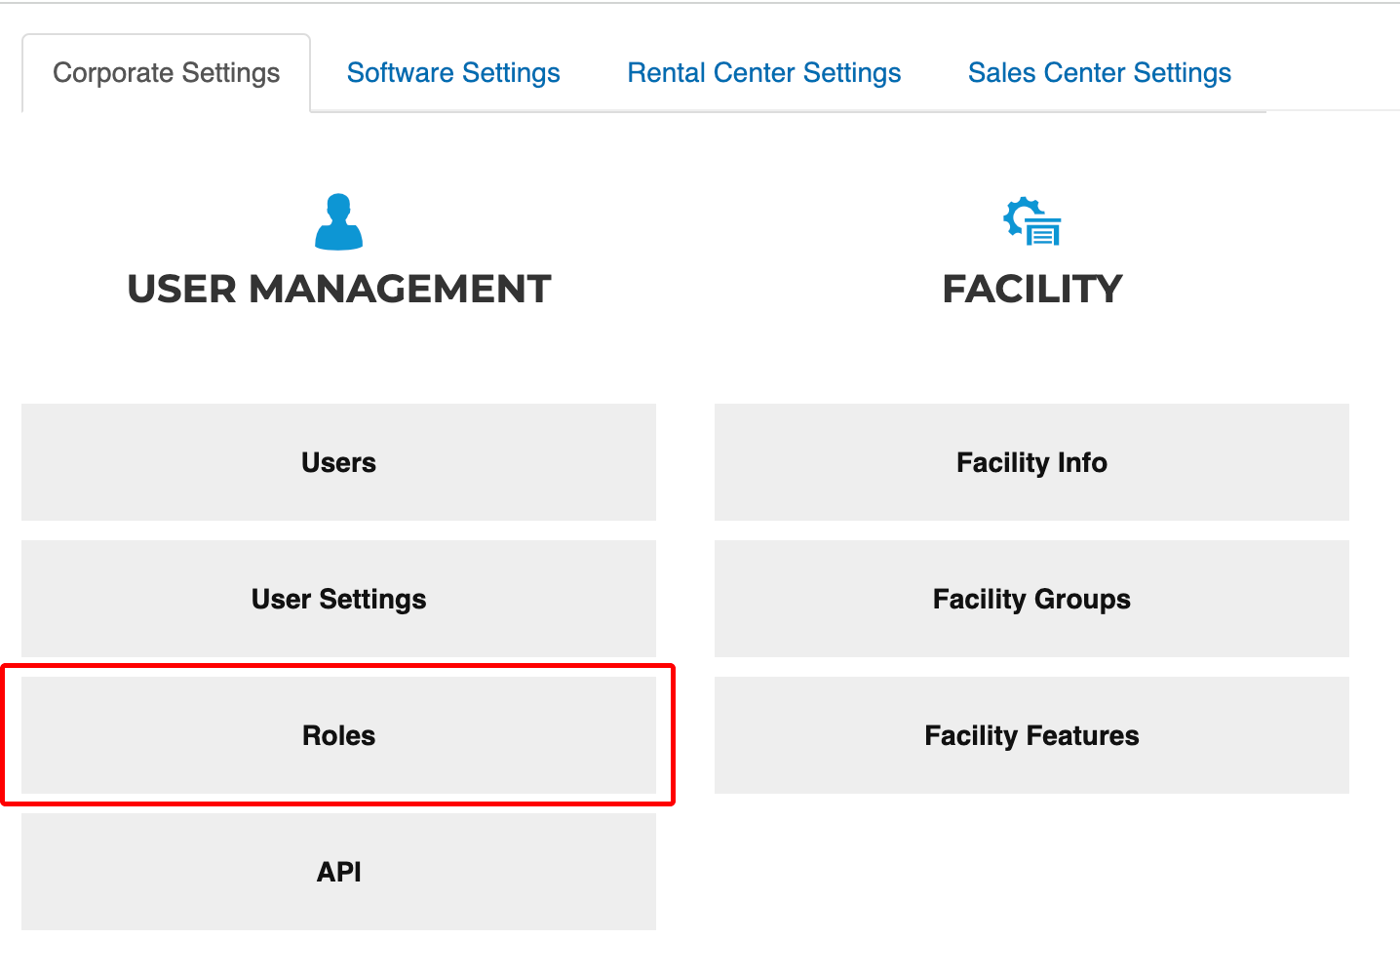
Task: Open User Settings
Action: 338,599
